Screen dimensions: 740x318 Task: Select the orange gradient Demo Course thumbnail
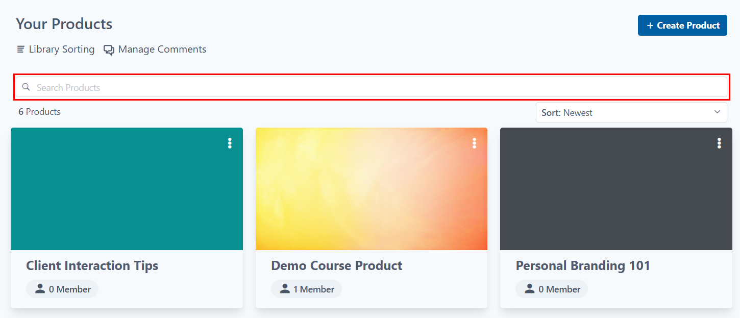point(372,189)
